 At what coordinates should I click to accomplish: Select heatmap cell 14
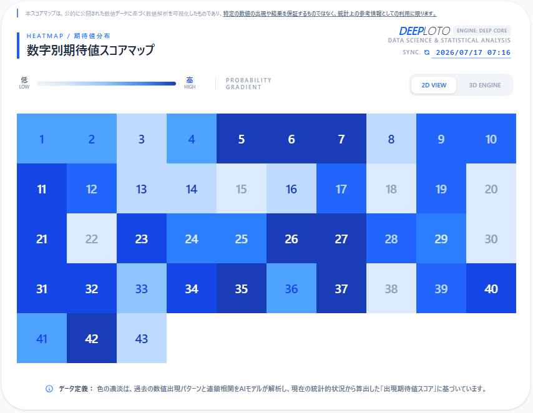click(x=192, y=188)
